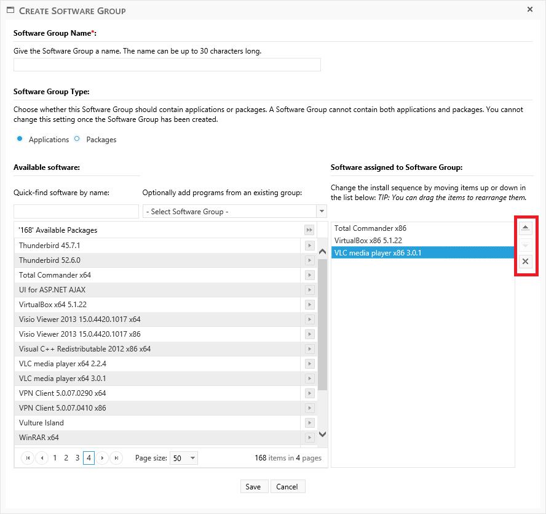This screenshot has height=514, width=546.
Task: Click the Software Group Name text field
Action: point(167,65)
